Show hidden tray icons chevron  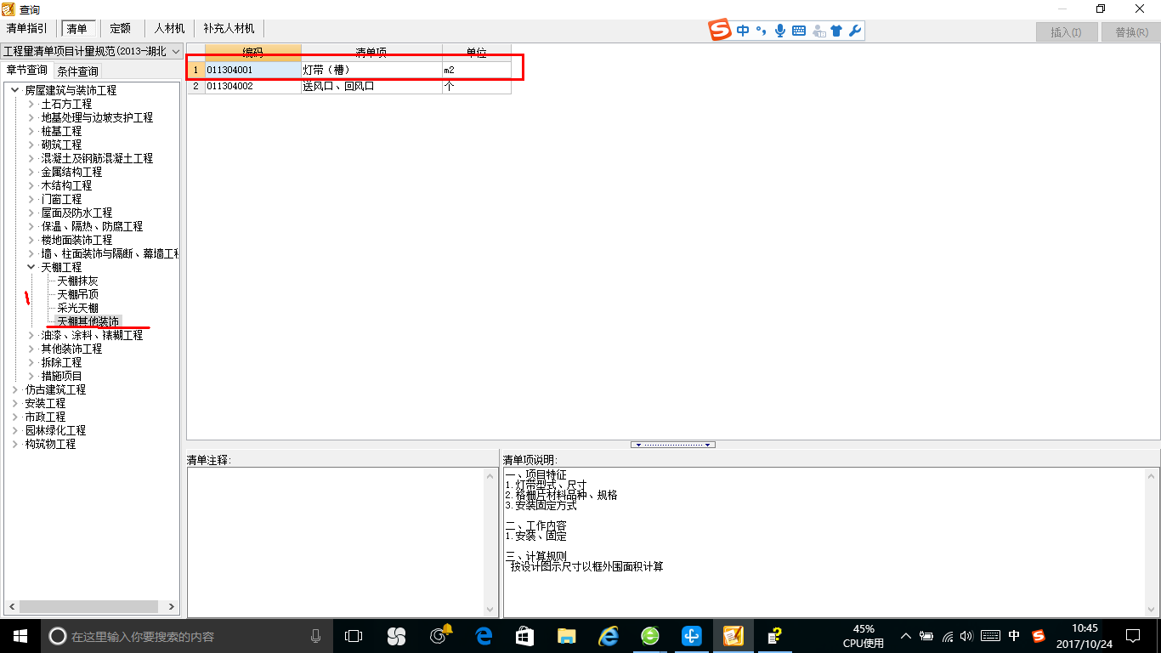point(905,635)
